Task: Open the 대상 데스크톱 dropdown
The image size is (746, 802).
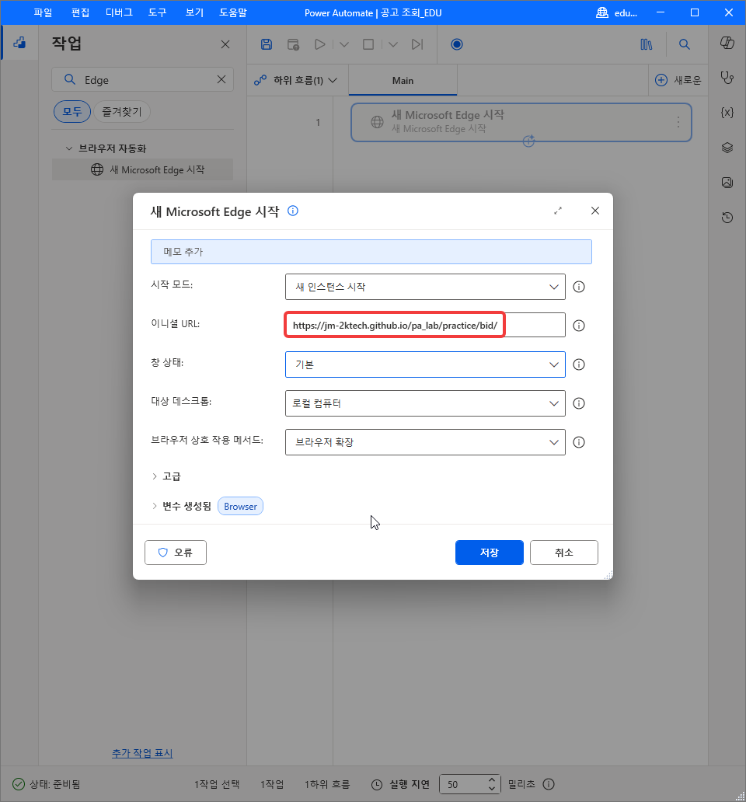Action: pyautogui.click(x=425, y=403)
